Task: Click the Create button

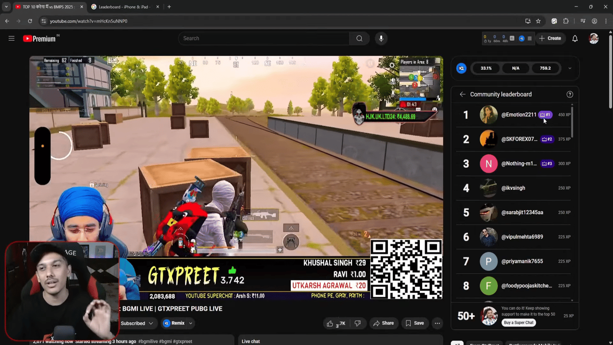Action: pyautogui.click(x=550, y=38)
